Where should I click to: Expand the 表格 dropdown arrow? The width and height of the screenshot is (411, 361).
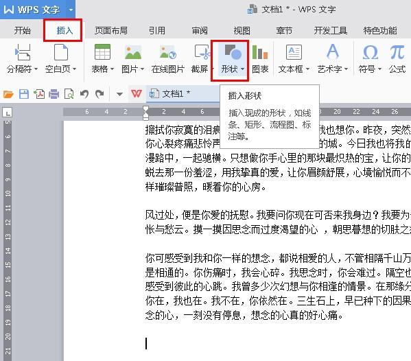tap(113, 69)
